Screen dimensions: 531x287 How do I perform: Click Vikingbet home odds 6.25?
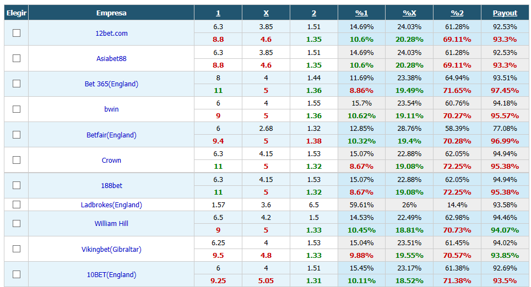coord(218,242)
